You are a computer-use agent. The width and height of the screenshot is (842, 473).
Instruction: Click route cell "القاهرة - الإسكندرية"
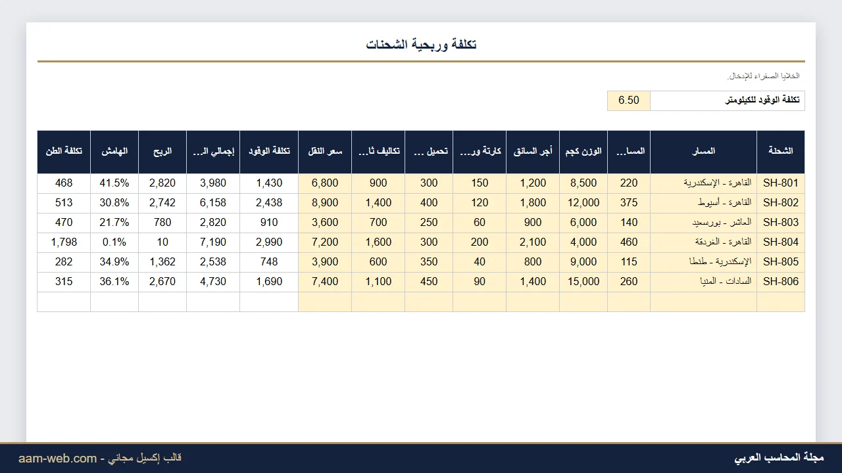704,183
